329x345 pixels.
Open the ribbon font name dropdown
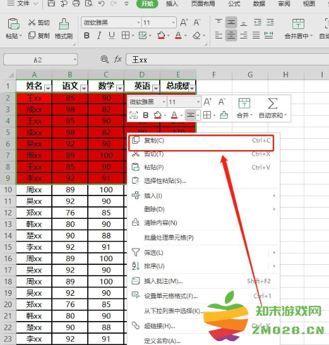coord(138,23)
